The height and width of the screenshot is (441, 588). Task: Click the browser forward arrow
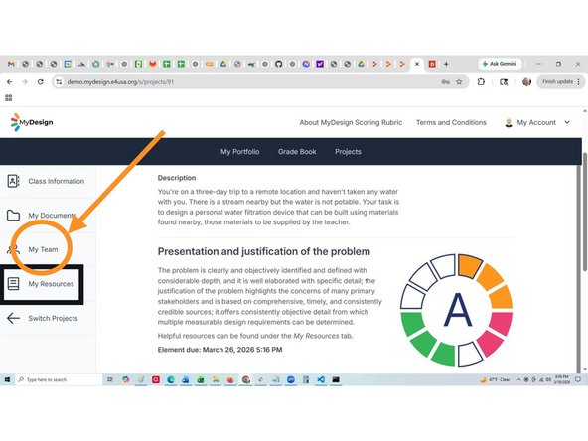[25, 82]
